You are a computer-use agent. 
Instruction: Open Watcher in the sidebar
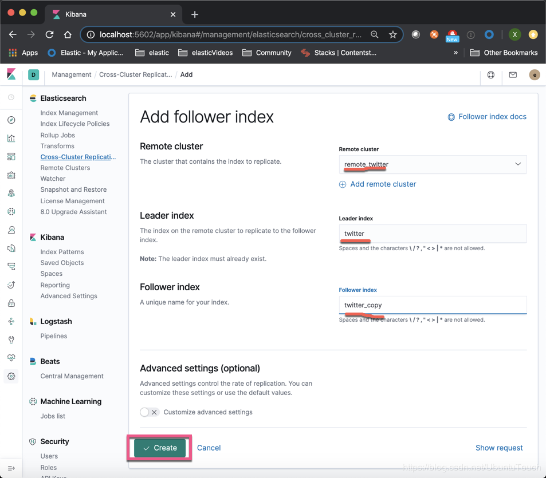[53, 179]
